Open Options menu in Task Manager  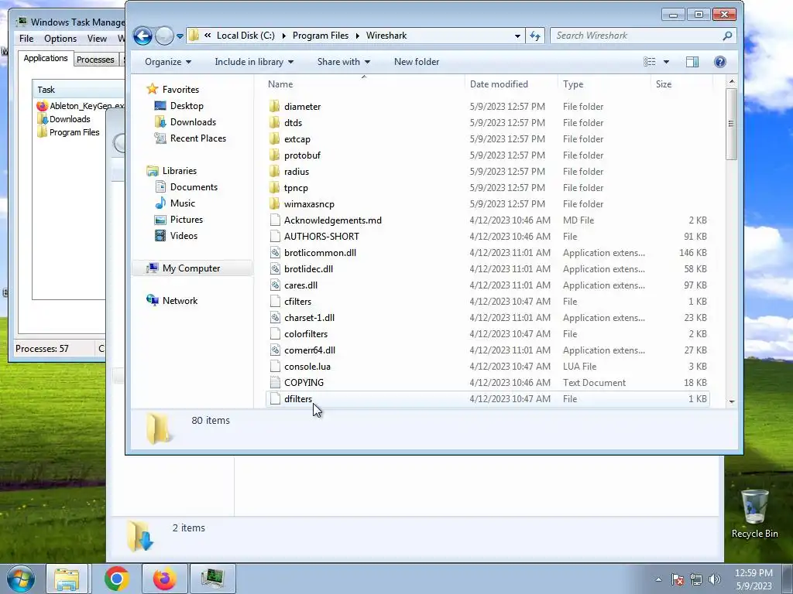tap(60, 39)
